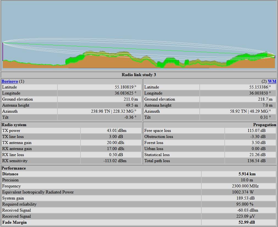Select the Received Signal value -60.03 dBm
Viewport: 278px width, 227px height.
[x=242, y=210]
